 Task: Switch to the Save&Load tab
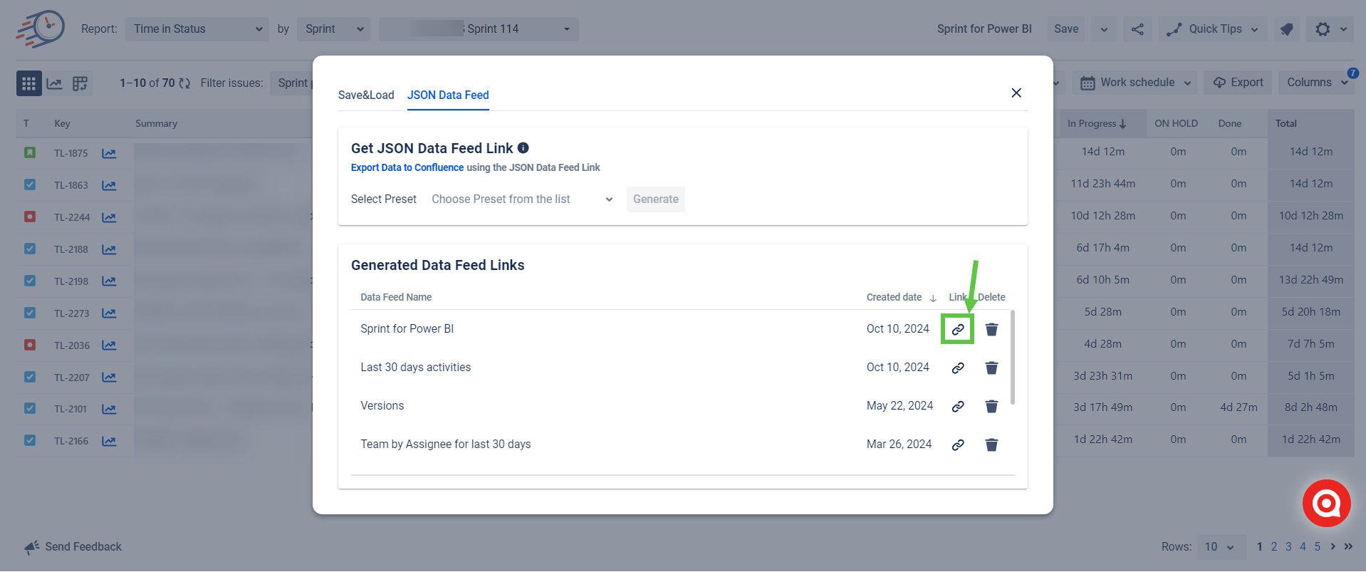(366, 95)
